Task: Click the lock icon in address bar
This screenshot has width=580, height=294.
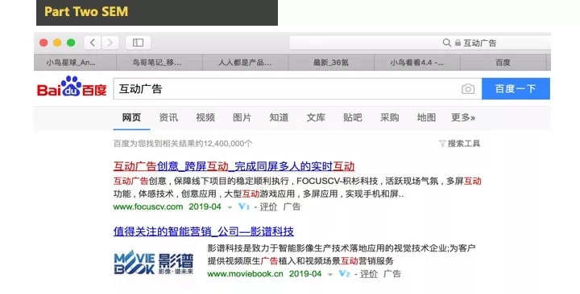Action: [458, 43]
